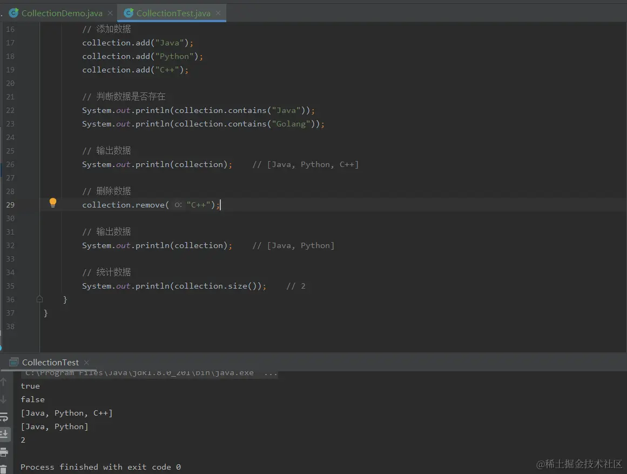Click the comment "// 添加数据" on line 16
627x474 pixels.
pos(106,29)
